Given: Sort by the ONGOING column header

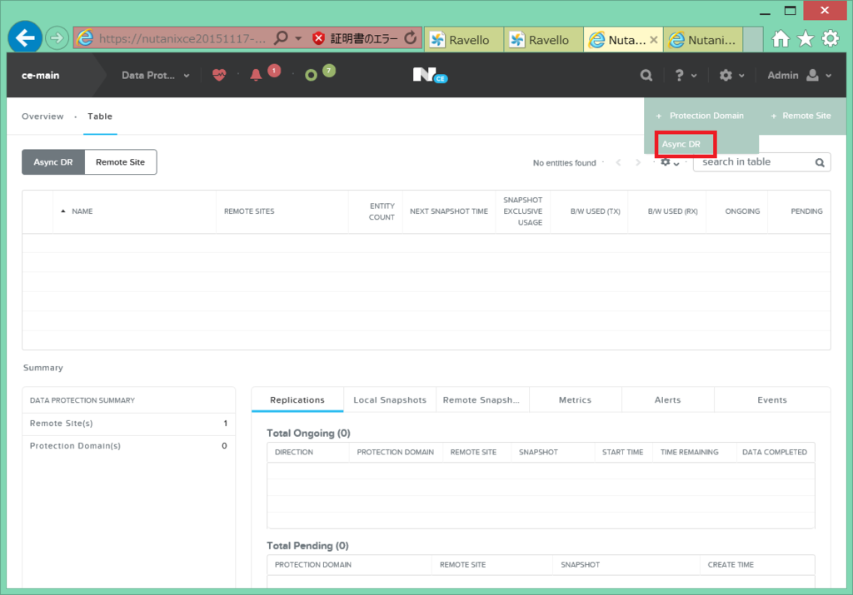Looking at the screenshot, I should point(742,211).
